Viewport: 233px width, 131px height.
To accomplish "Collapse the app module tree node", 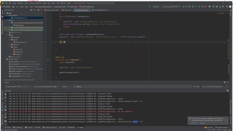I will pos(5,13).
